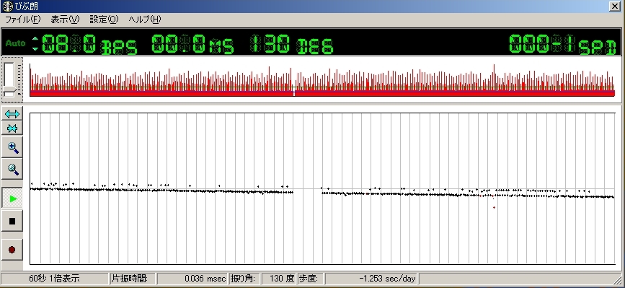Click the white marker in waveform strip
This screenshot has height=288, width=625.
tap(294, 94)
